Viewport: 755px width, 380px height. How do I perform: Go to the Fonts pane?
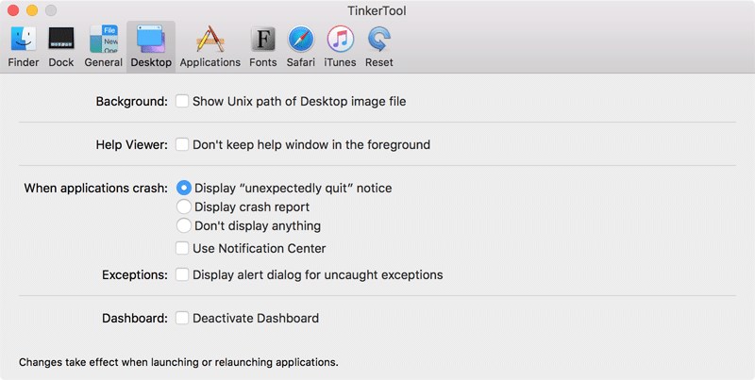263,46
